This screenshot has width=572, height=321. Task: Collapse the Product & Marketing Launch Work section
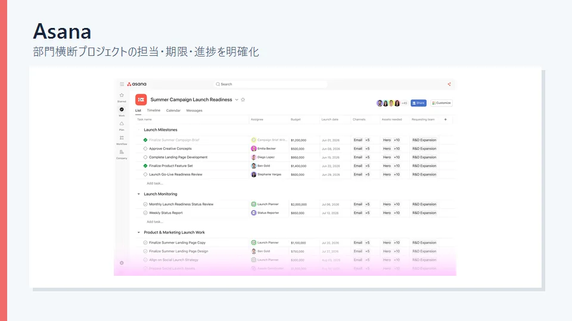(x=139, y=232)
